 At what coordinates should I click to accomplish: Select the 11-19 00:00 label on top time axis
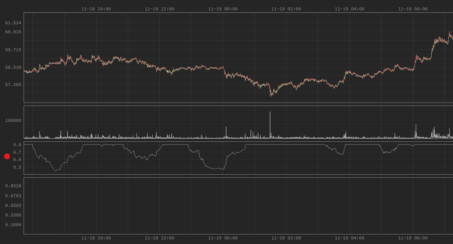point(223,9)
